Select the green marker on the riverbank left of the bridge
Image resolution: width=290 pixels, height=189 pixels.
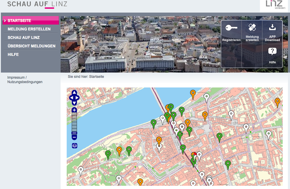(x=154, y=123)
